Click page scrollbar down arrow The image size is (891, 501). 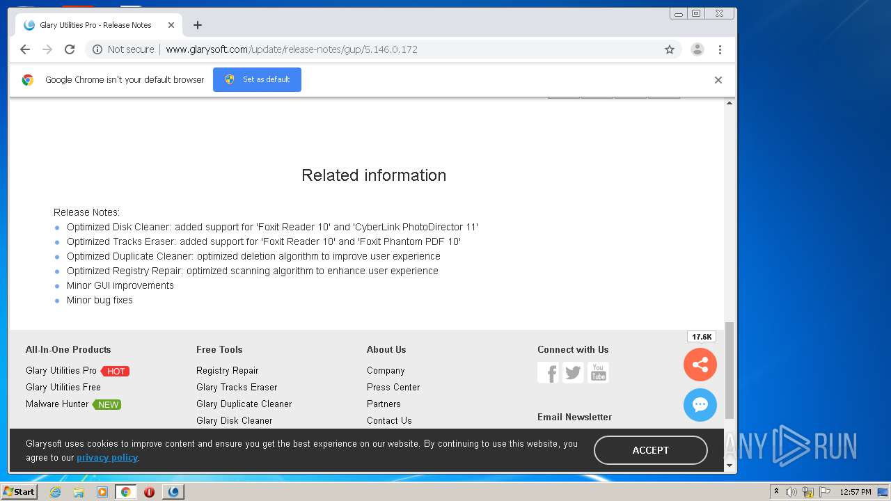coord(730,466)
